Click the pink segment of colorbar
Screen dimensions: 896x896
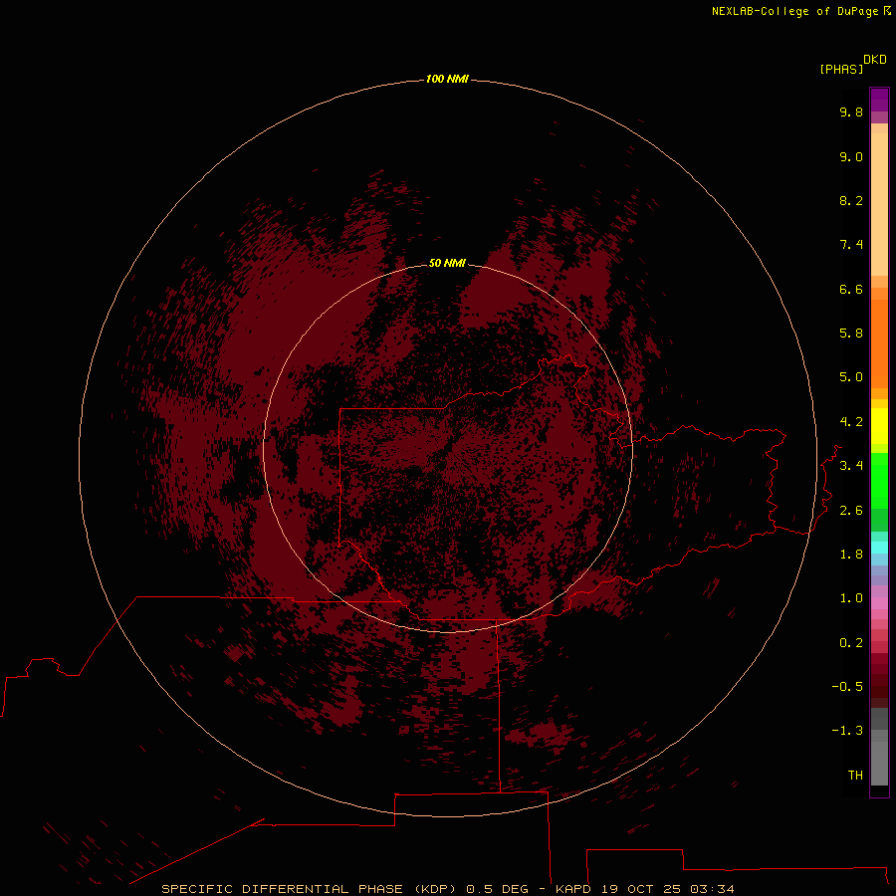pyautogui.click(x=879, y=603)
